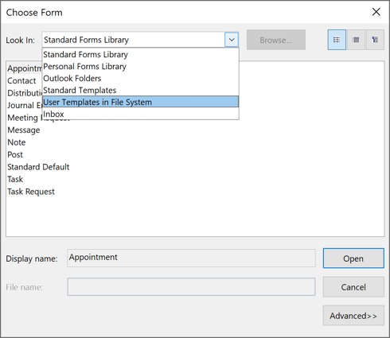Click the Cancel button
The width and height of the screenshot is (390, 338).
click(x=353, y=287)
